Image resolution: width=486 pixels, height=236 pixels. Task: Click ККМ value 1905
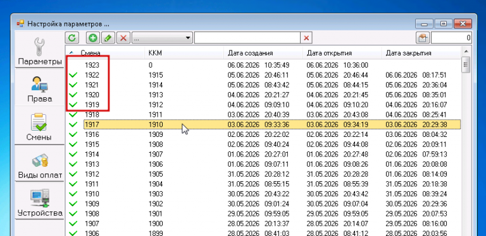click(156, 174)
